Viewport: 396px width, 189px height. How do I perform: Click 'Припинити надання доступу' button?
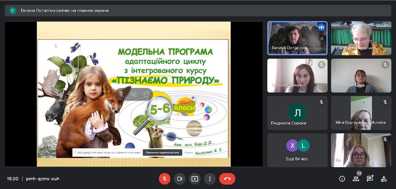tap(162, 152)
